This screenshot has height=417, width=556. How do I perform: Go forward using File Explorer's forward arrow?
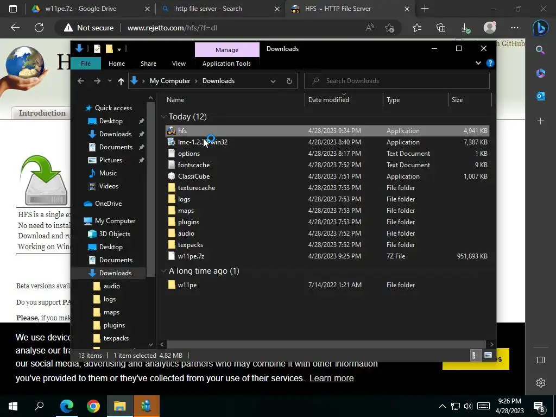tap(97, 81)
